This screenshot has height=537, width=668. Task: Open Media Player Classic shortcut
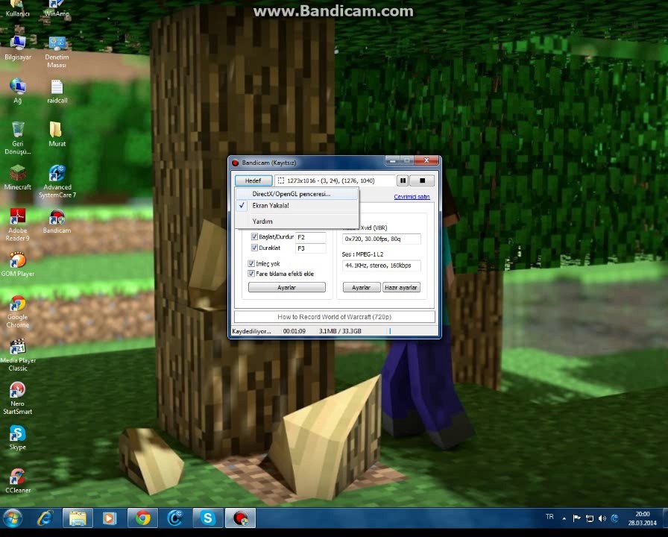pos(17,355)
